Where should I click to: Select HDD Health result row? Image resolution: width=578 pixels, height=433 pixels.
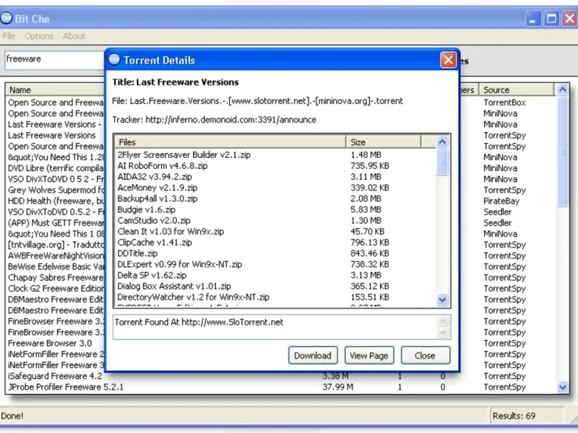click(x=56, y=201)
